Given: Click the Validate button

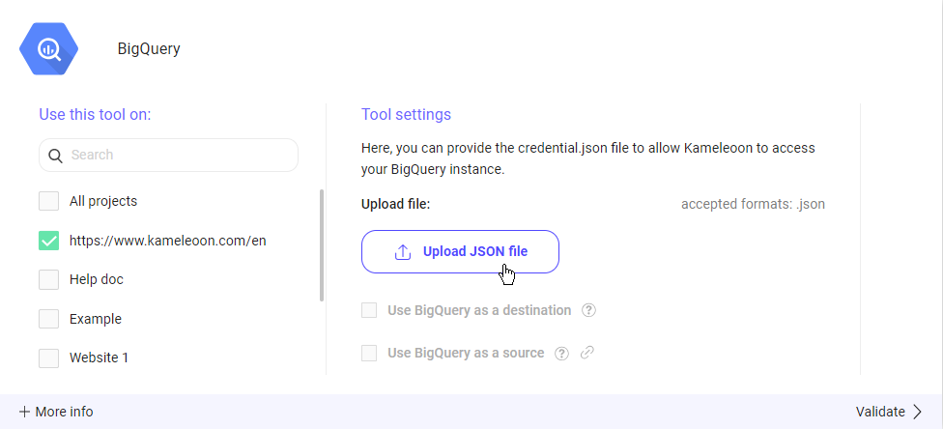Looking at the screenshot, I should click(x=880, y=412).
